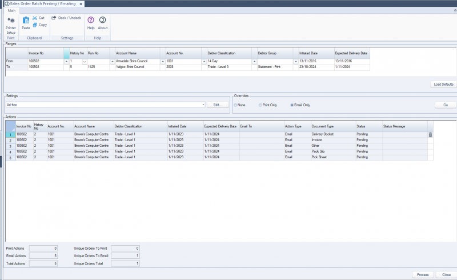Switch to the Main ribbon tab
The image size is (457, 280).
click(11, 9)
